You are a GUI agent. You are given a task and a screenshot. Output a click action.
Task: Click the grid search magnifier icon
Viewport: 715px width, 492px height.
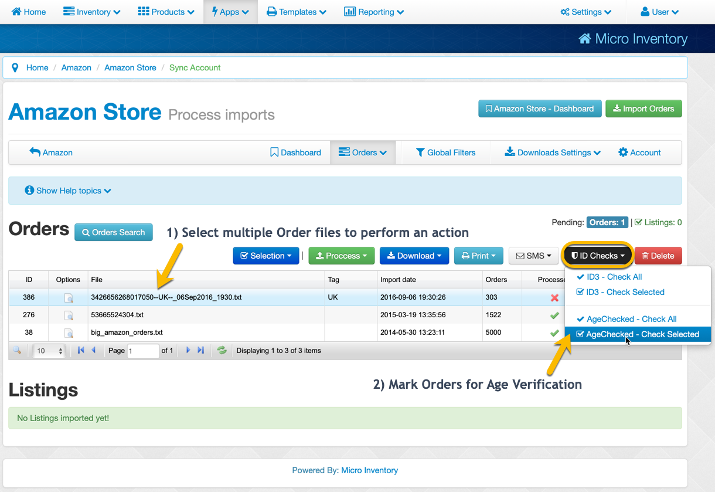coord(17,350)
